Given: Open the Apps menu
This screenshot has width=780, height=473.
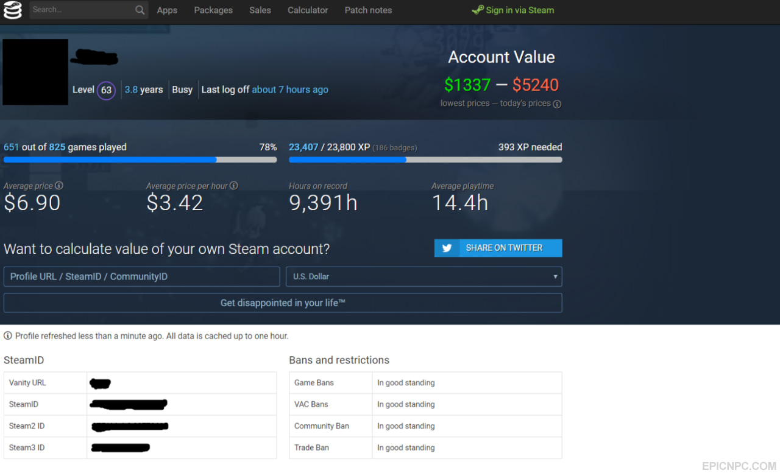Looking at the screenshot, I should pyautogui.click(x=167, y=10).
